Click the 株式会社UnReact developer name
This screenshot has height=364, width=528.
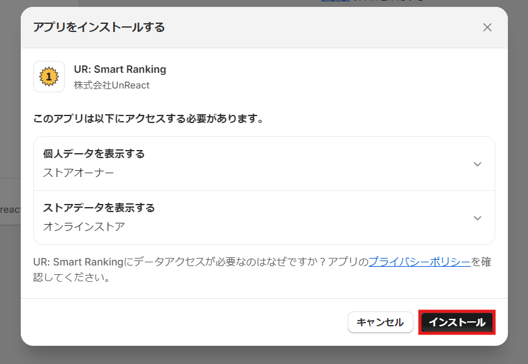coord(111,85)
